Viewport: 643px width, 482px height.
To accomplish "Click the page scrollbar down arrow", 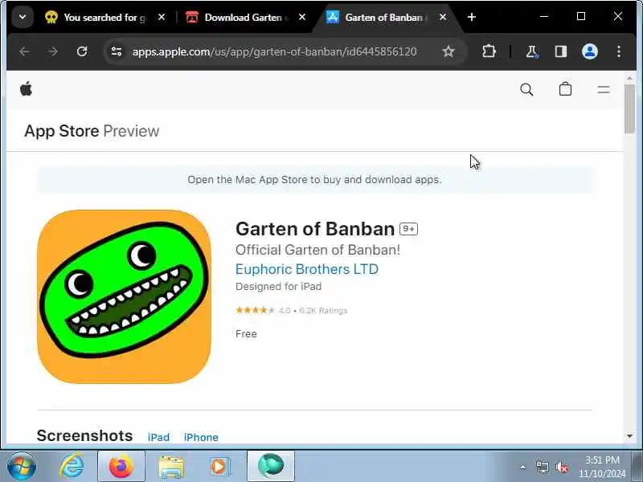I will (x=629, y=436).
